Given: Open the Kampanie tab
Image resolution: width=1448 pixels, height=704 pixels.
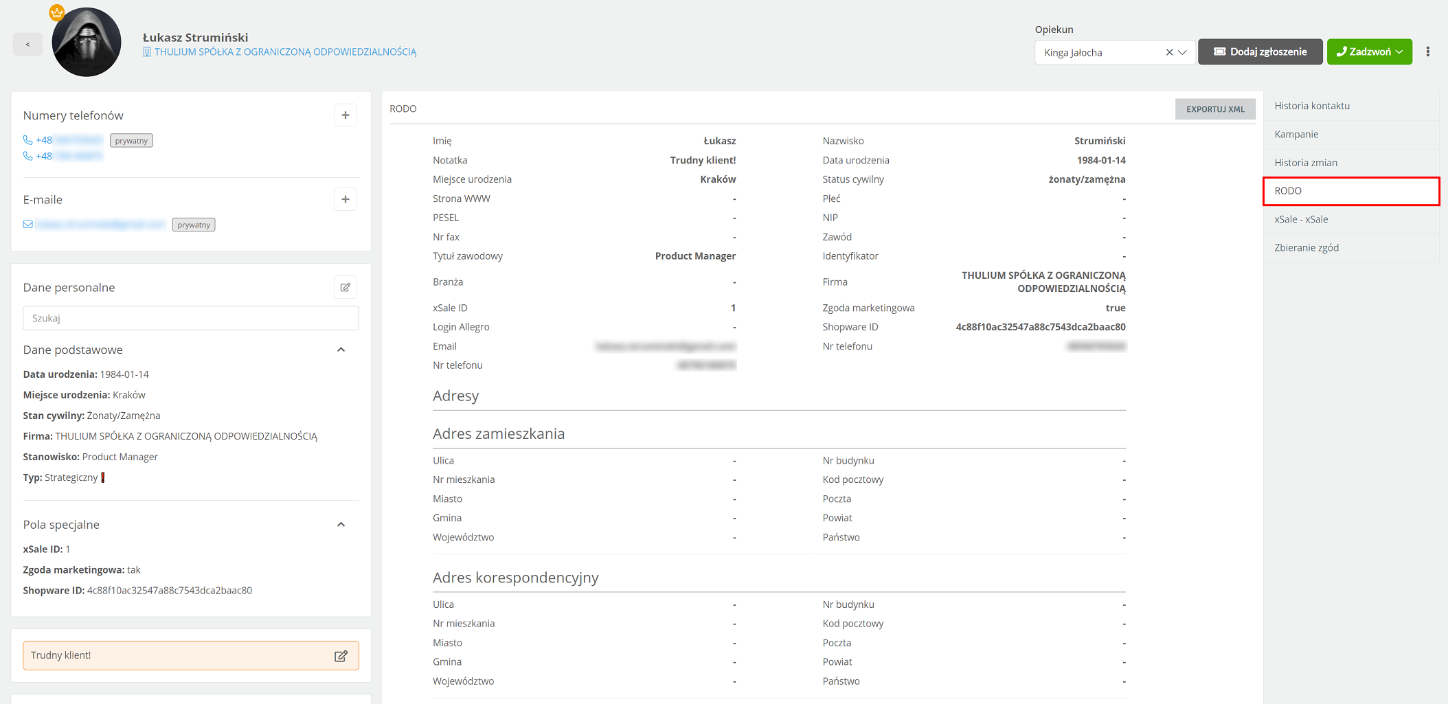Looking at the screenshot, I should coord(1350,135).
